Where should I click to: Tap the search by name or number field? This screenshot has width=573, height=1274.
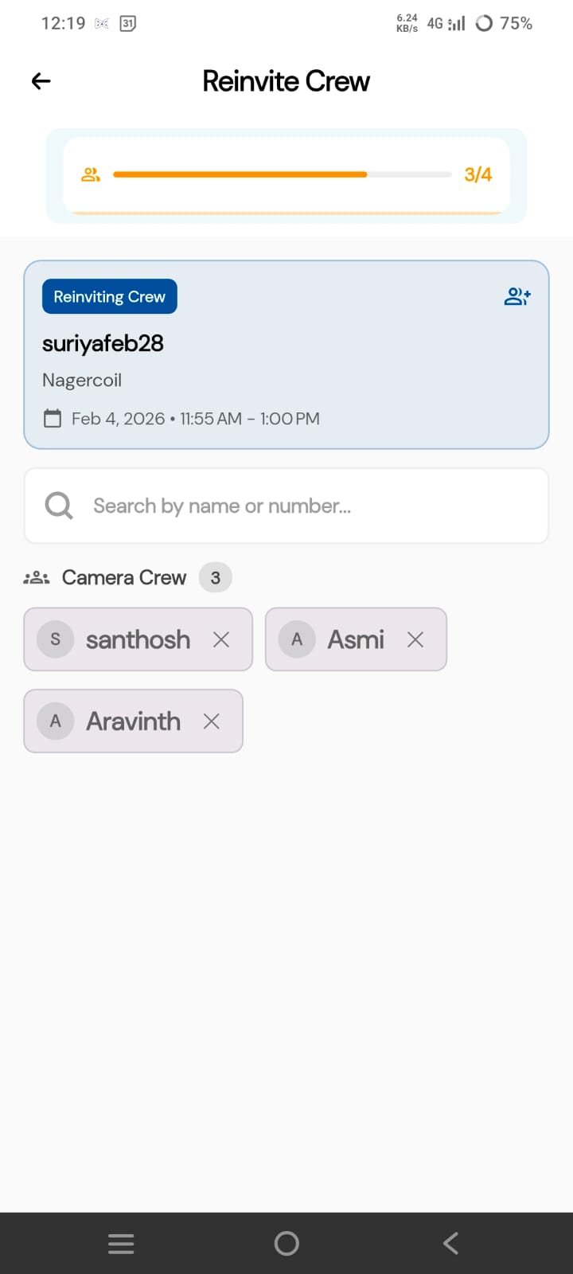[302, 506]
